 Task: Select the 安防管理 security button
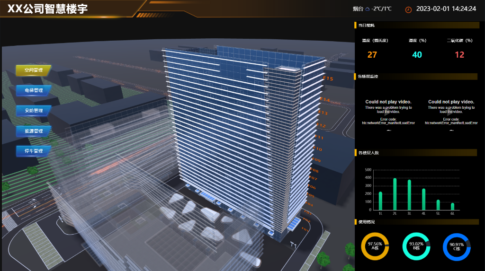click(x=33, y=110)
